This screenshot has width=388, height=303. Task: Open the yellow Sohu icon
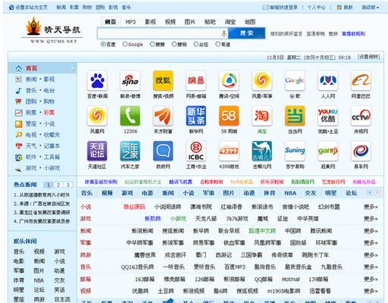(x=163, y=80)
